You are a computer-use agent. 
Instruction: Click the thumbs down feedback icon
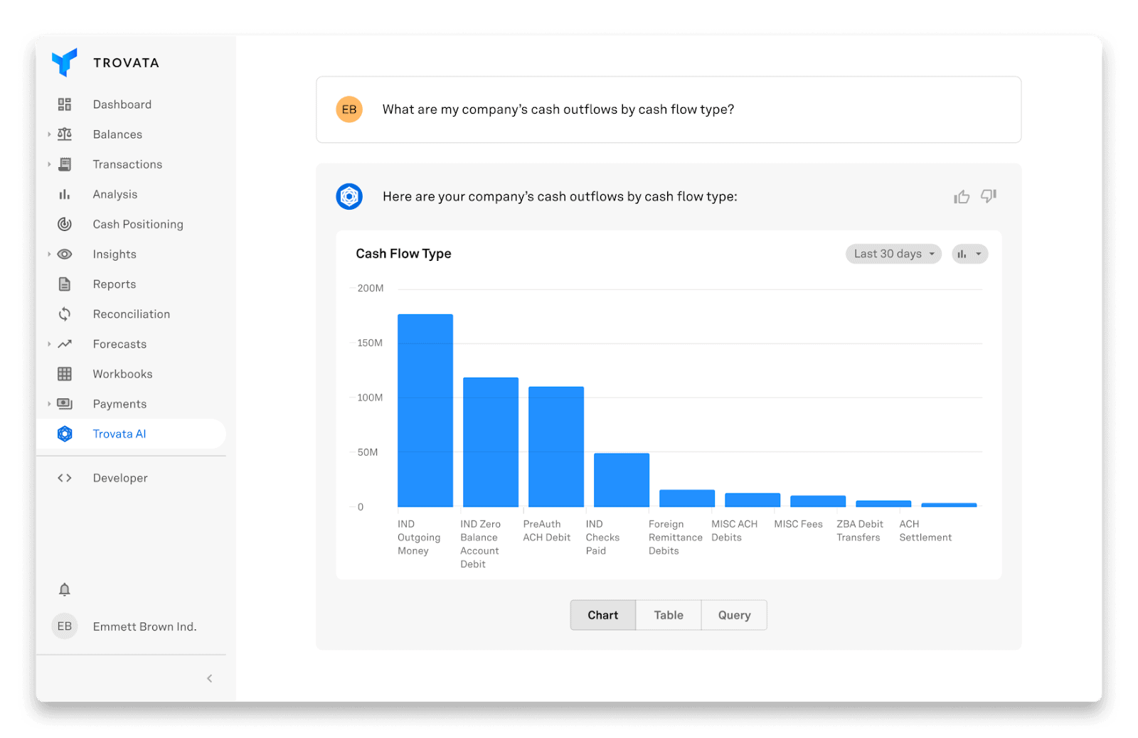click(989, 196)
